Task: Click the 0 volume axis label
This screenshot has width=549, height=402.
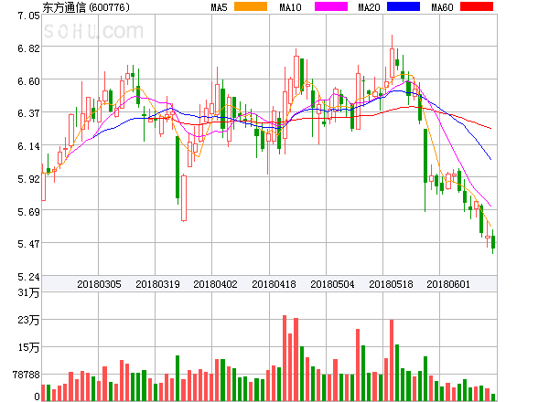Action: pyautogui.click(x=38, y=397)
